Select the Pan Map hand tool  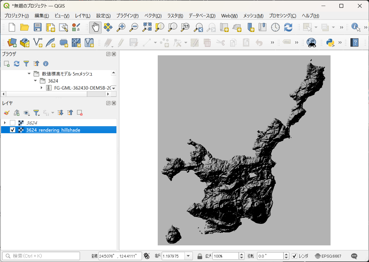pyautogui.click(x=95, y=27)
